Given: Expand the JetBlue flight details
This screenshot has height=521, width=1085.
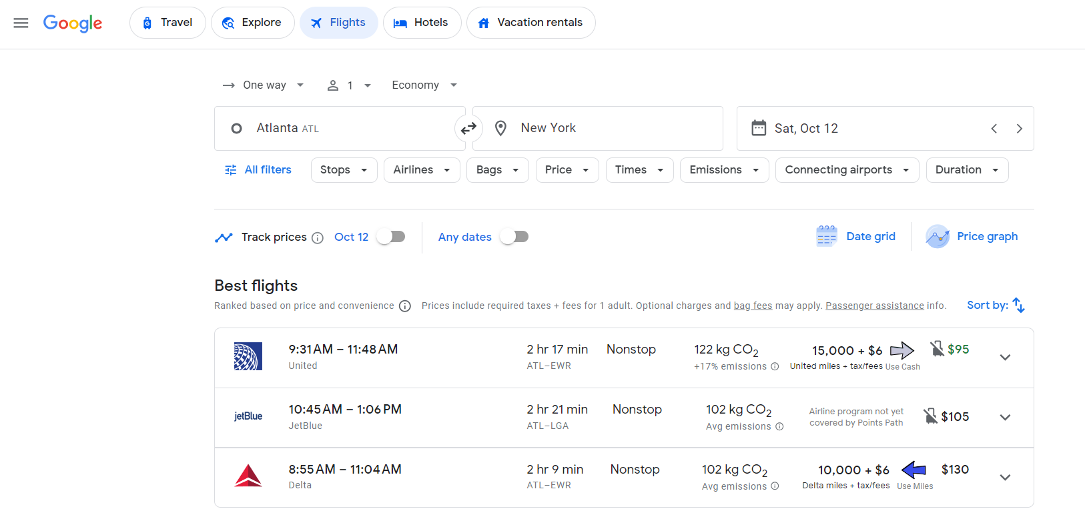Looking at the screenshot, I should point(1005,418).
